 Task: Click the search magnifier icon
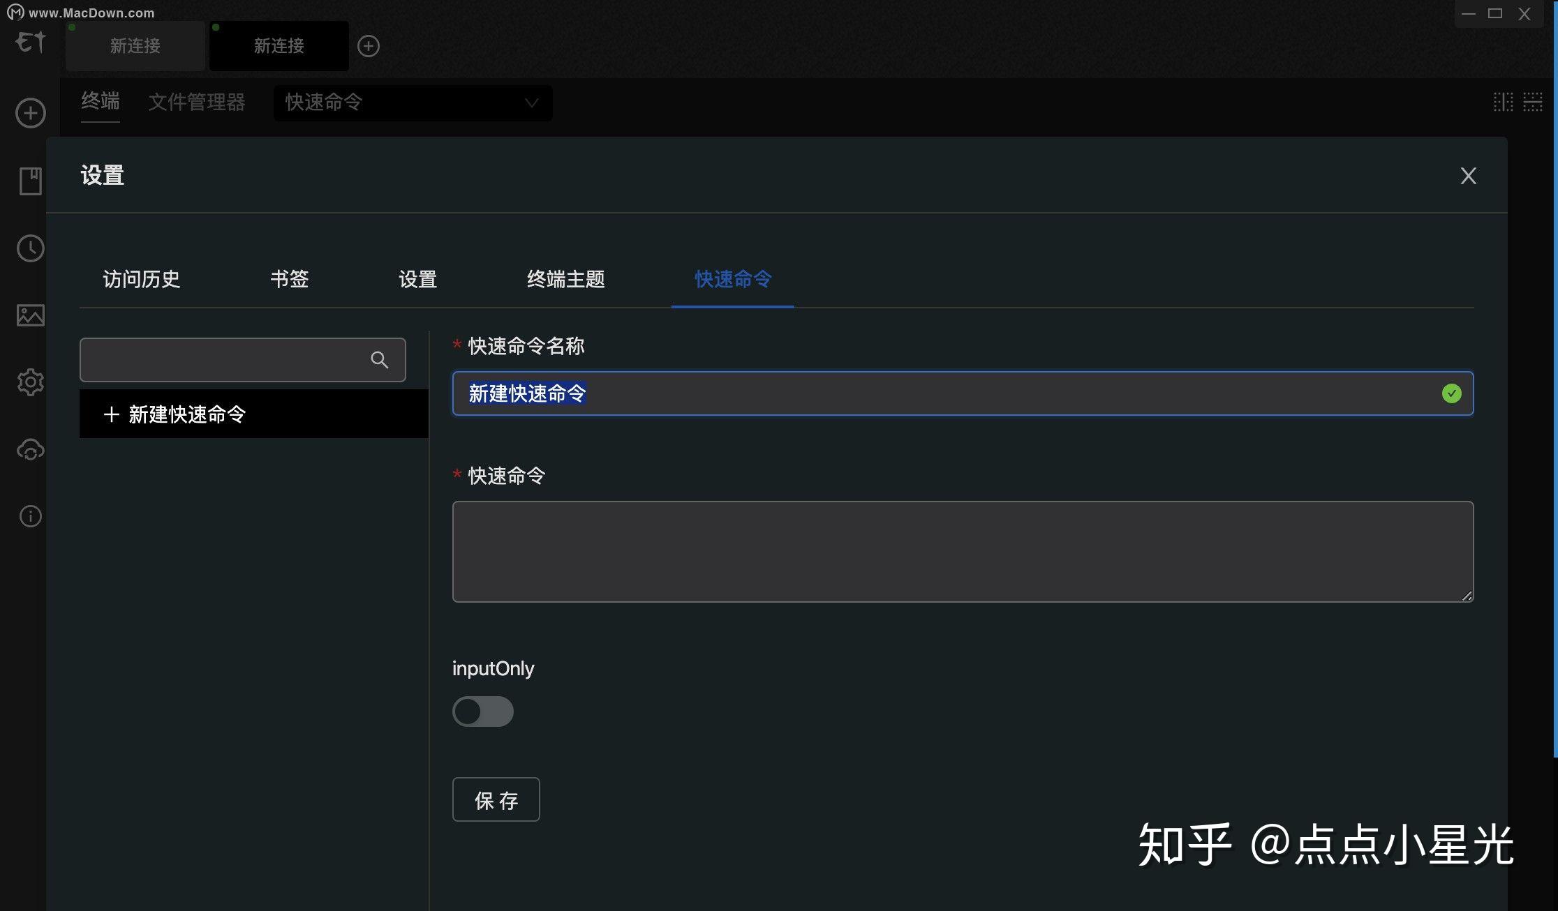pyautogui.click(x=380, y=360)
